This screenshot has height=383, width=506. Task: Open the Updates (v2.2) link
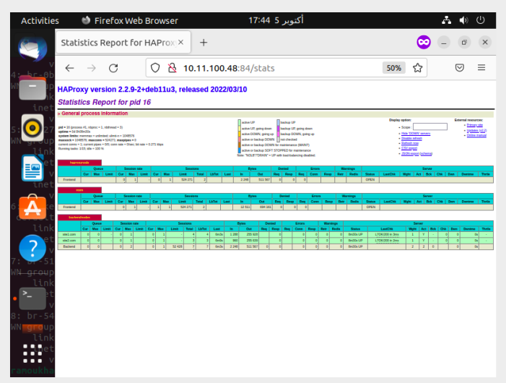coord(476,130)
